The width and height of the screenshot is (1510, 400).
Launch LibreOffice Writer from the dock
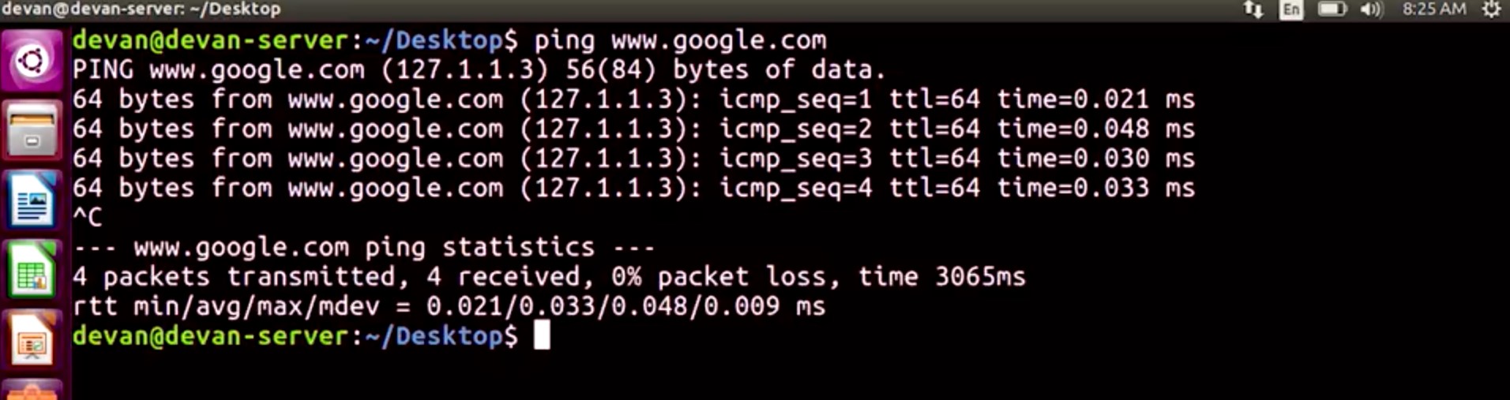[32, 200]
